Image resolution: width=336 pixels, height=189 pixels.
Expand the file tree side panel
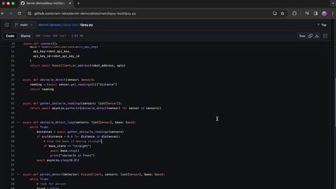click(7, 25)
